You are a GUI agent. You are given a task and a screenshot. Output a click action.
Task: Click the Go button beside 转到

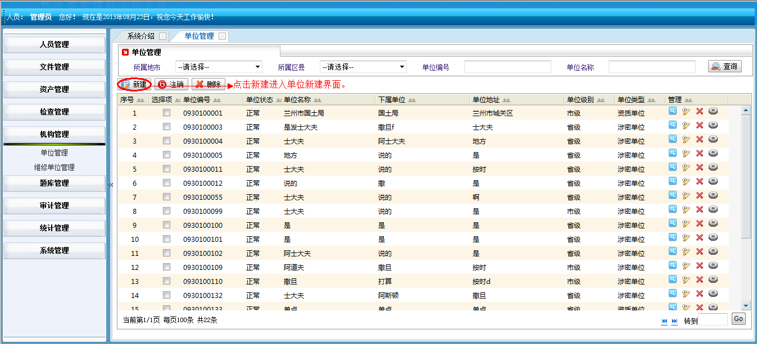[738, 319]
